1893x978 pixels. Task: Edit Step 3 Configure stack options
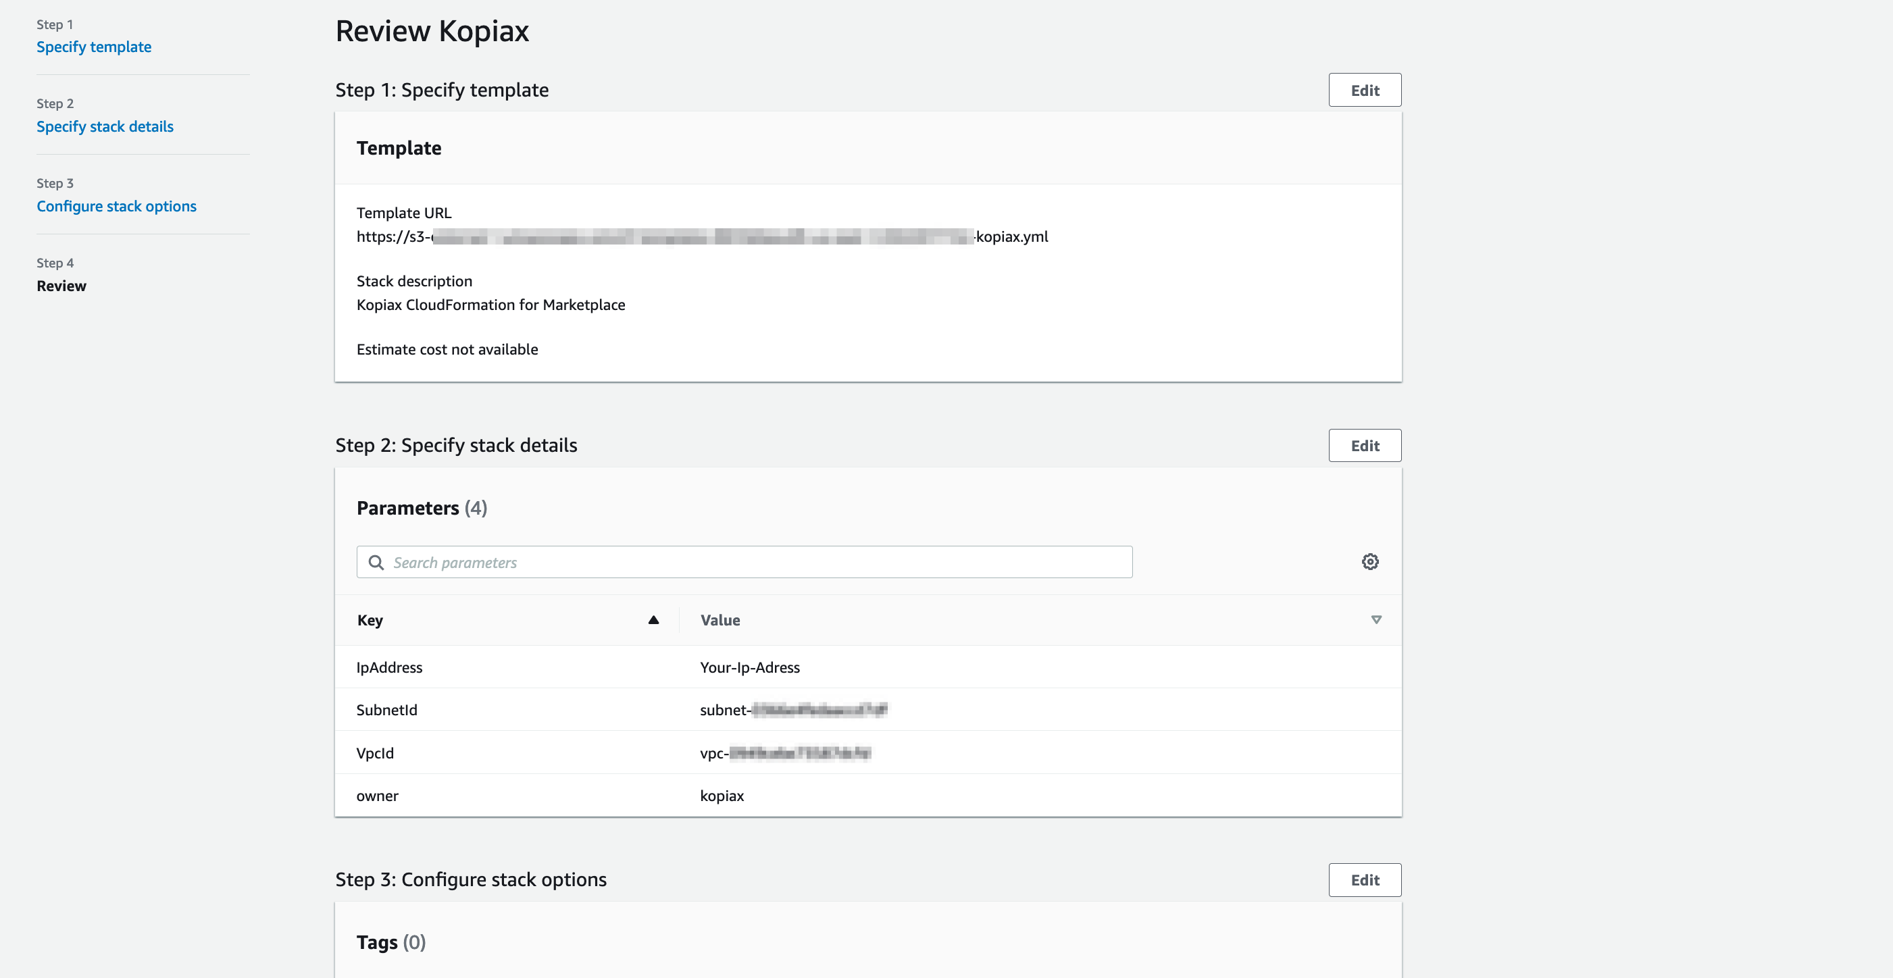click(1365, 879)
